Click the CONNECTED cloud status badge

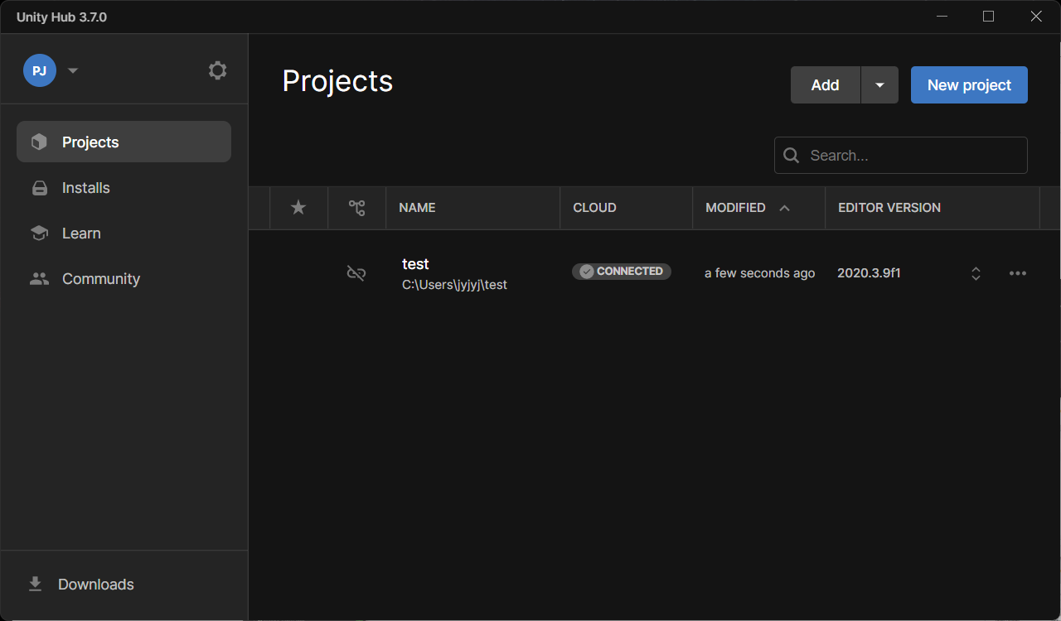(x=622, y=272)
